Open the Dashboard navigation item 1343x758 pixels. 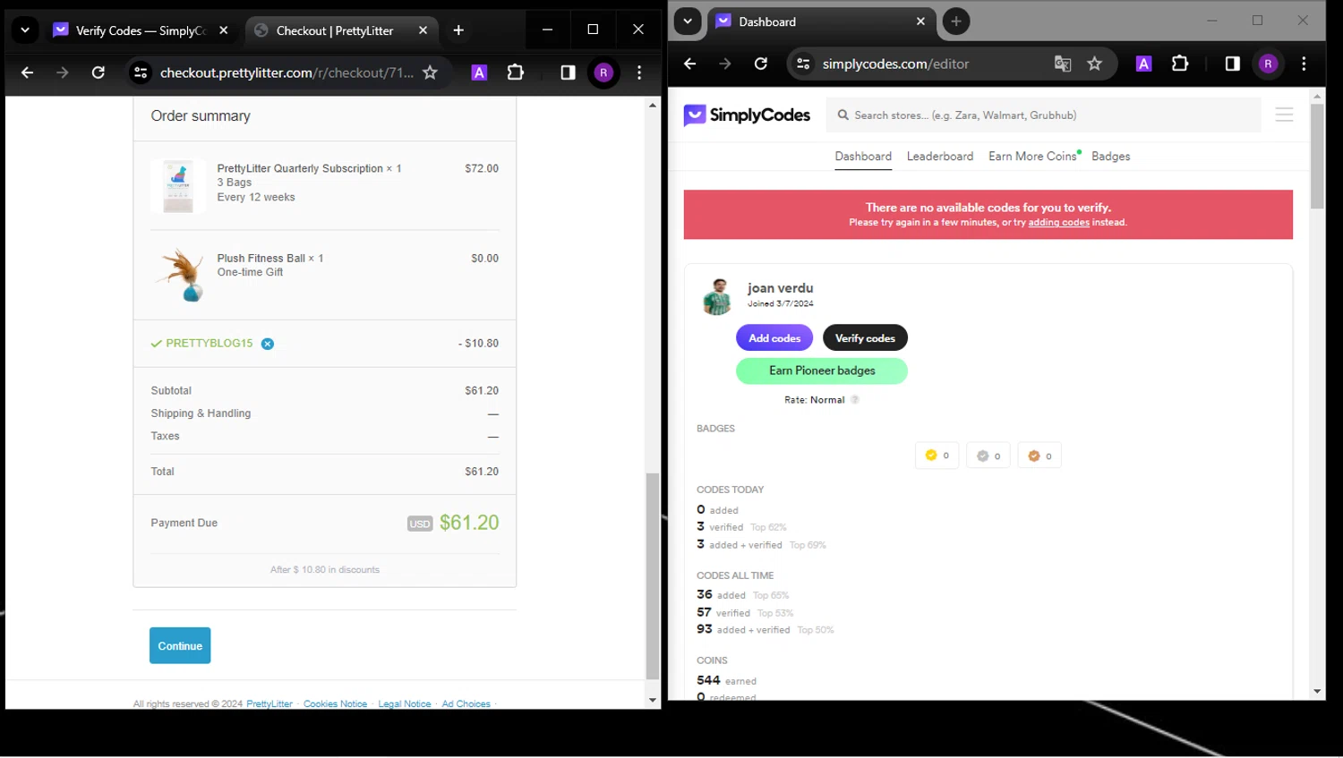(x=863, y=157)
